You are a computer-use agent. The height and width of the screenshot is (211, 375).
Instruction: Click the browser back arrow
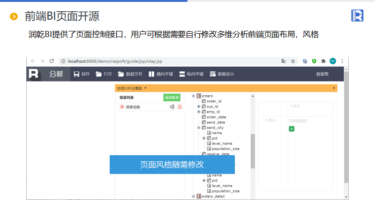[33, 61]
